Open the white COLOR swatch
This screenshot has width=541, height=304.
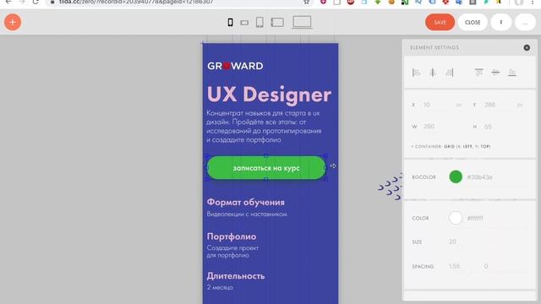(x=456, y=218)
